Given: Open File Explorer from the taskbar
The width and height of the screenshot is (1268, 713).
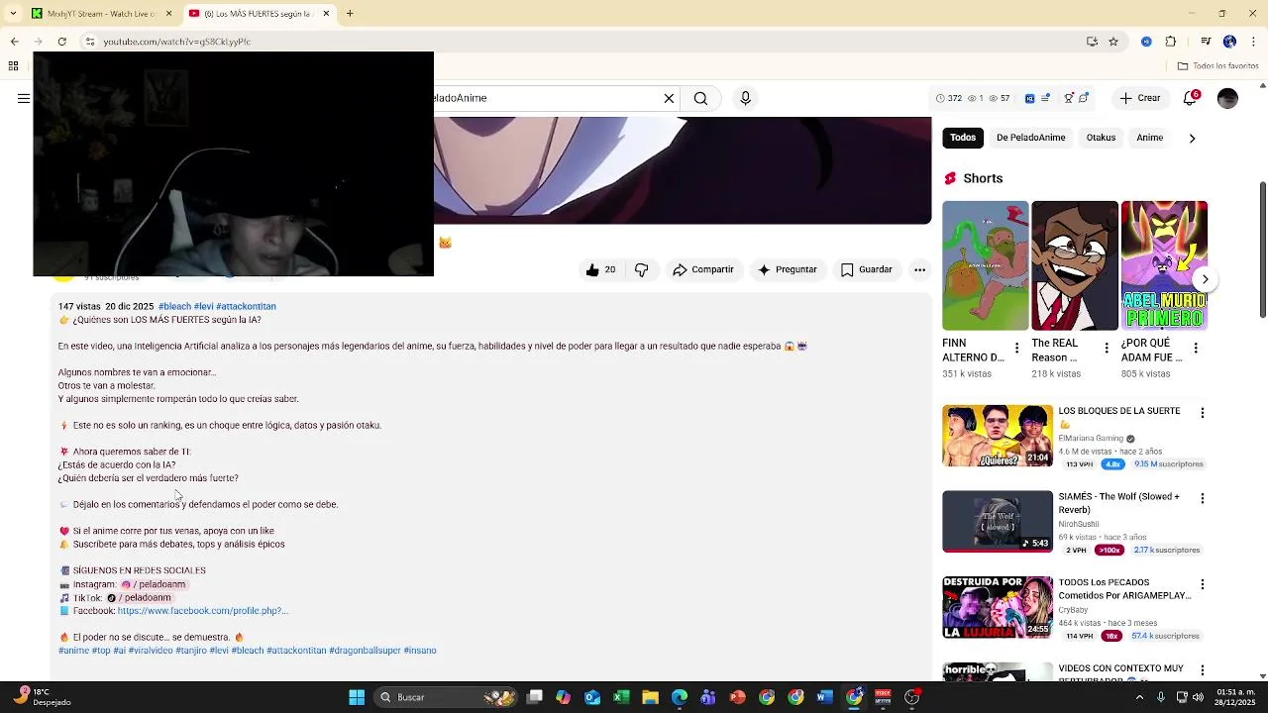Looking at the screenshot, I should [x=650, y=697].
